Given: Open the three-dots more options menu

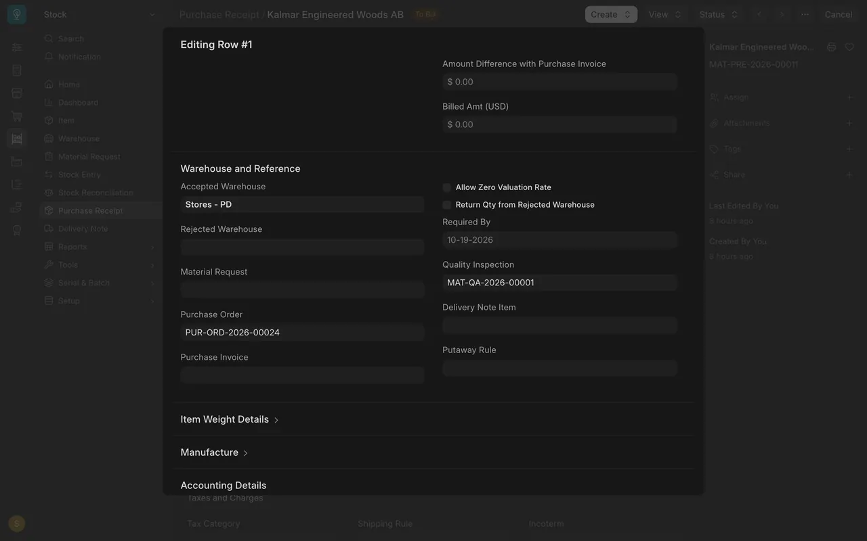Looking at the screenshot, I should [x=805, y=14].
